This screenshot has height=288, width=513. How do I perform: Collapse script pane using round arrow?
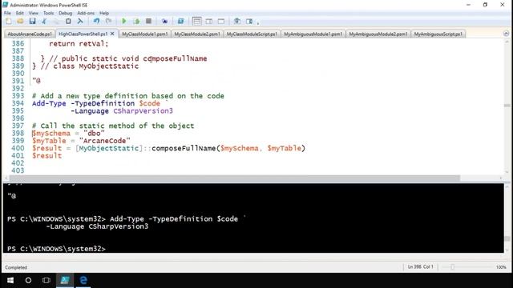click(506, 34)
